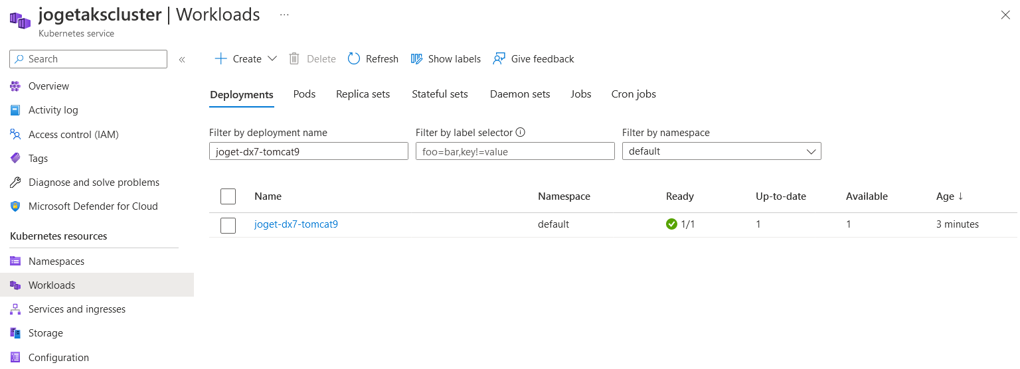Click the Overview sidebar icon

(x=15, y=86)
